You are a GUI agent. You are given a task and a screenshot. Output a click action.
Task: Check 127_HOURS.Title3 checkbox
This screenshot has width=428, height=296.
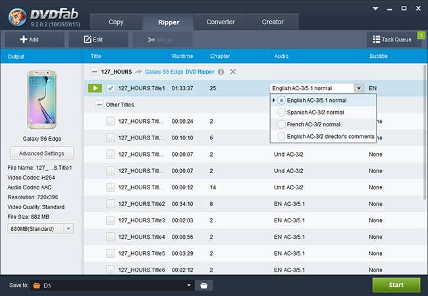click(x=111, y=220)
